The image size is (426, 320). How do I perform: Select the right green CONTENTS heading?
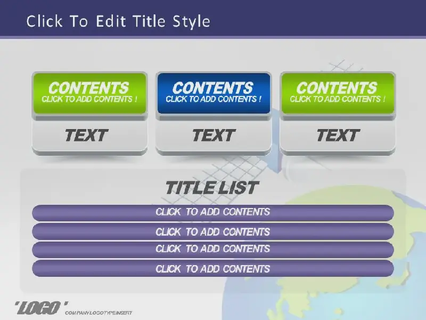[x=337, y=87]
